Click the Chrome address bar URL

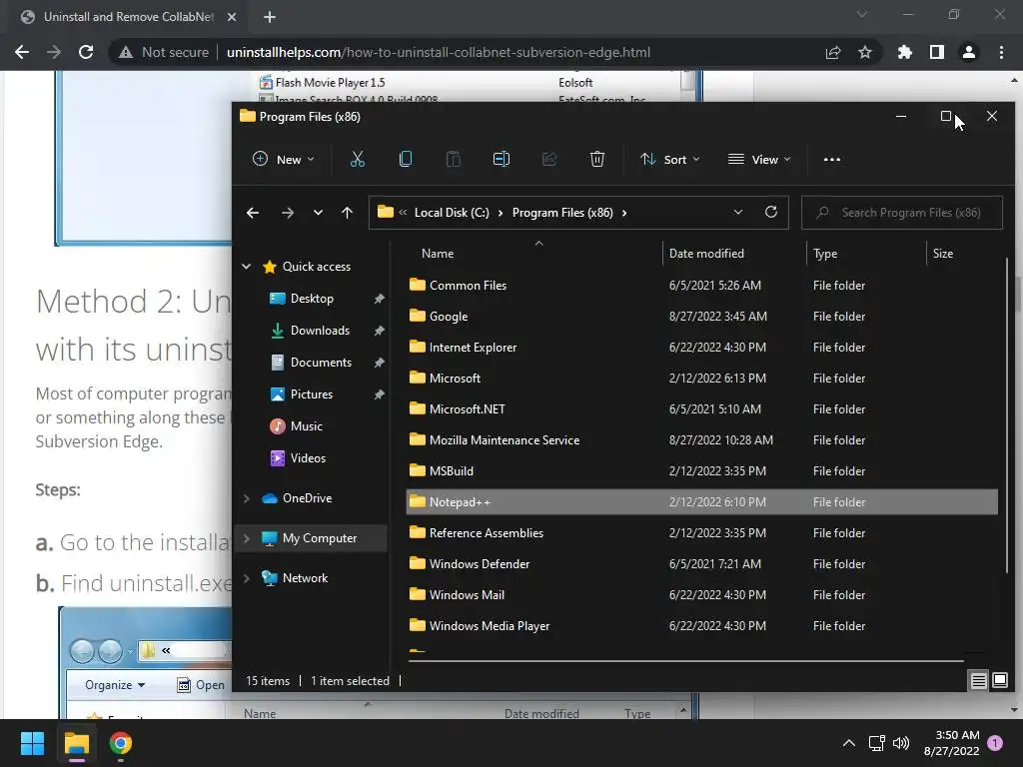click(x=438, y=52)
